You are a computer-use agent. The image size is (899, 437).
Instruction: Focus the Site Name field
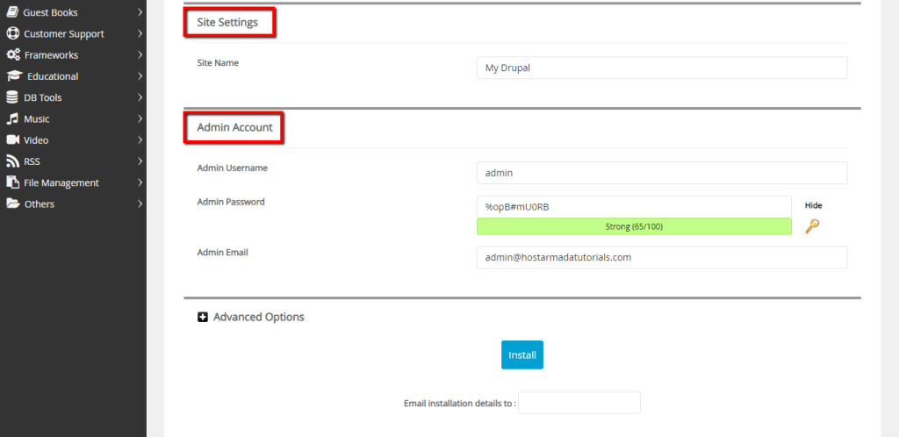(x=662, y=68)
